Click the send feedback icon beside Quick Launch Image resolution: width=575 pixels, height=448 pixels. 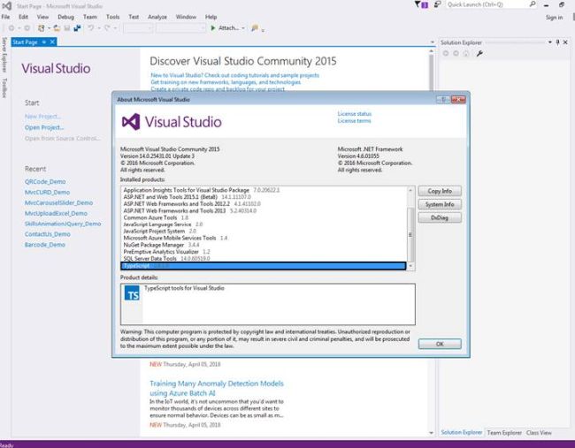point(437,4)
